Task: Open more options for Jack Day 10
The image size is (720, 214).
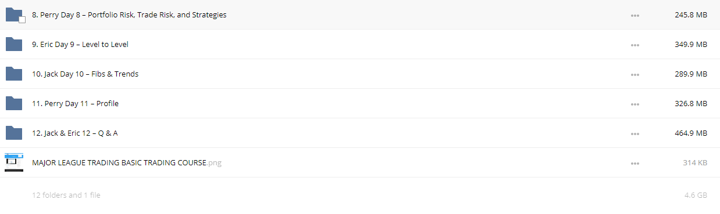Action: (x=635, y=75)
